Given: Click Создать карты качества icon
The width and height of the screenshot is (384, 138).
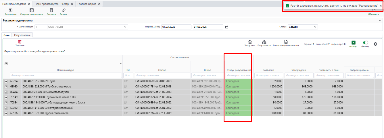Looking at the screenshot, I should tap(286, 42).
